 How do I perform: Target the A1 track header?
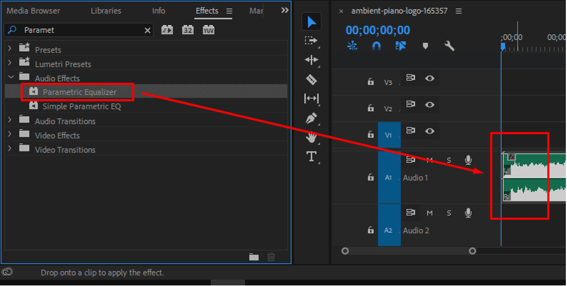(x=389, y=177)
